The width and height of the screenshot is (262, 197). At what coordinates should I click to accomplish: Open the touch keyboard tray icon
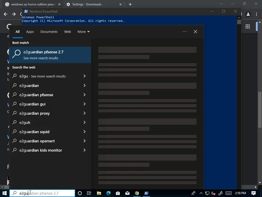[x=228, y=193]
